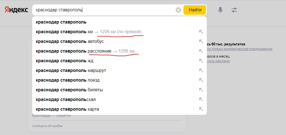
Task: Open search settings sliders icon
Action: (234, 10)
